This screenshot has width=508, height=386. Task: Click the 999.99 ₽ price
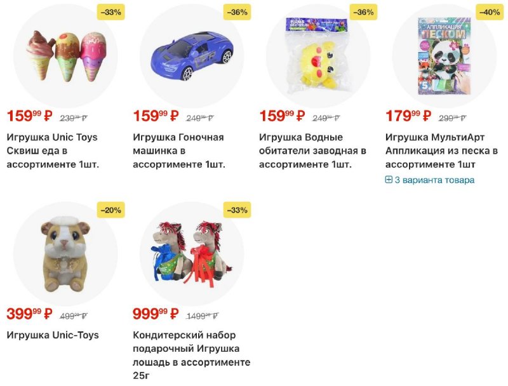coord(156,314)
